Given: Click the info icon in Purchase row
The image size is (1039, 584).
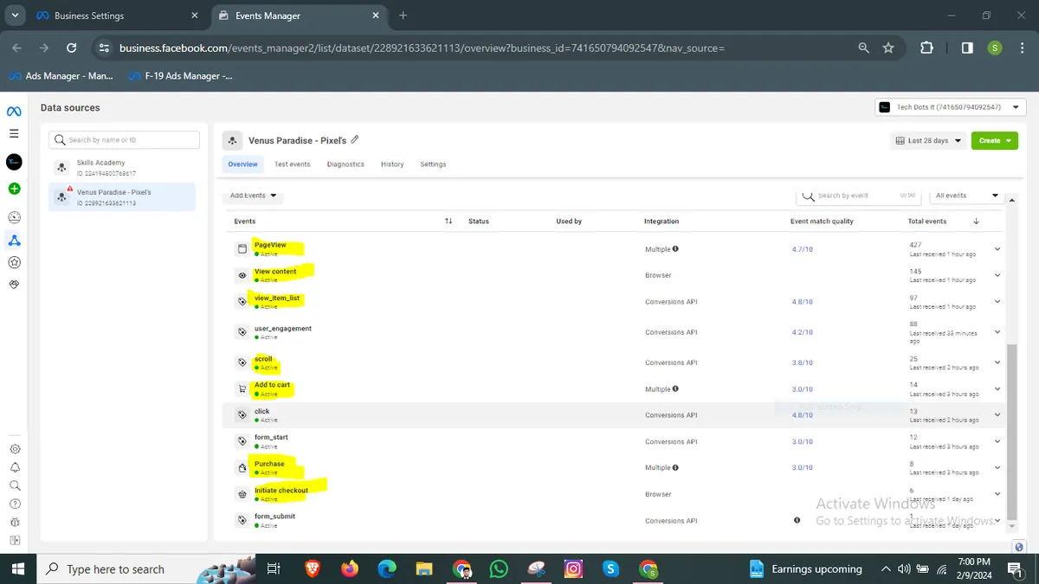Looking at the screenshot, I should 675,468.
